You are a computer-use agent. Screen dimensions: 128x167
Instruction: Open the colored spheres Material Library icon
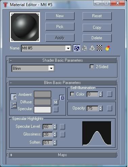(108, 48)
